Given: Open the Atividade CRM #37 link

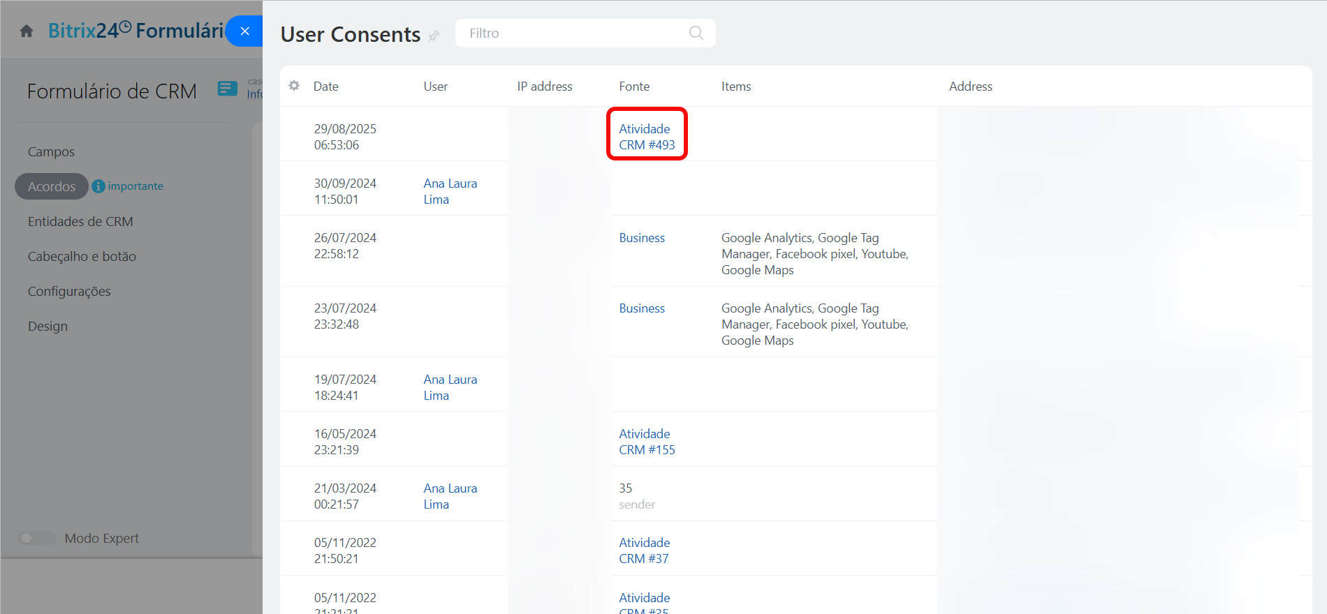Looking at the screenshot, I should pos(644,551).
